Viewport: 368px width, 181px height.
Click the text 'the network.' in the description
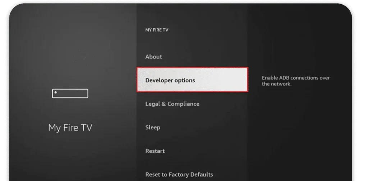pos(277,84)
